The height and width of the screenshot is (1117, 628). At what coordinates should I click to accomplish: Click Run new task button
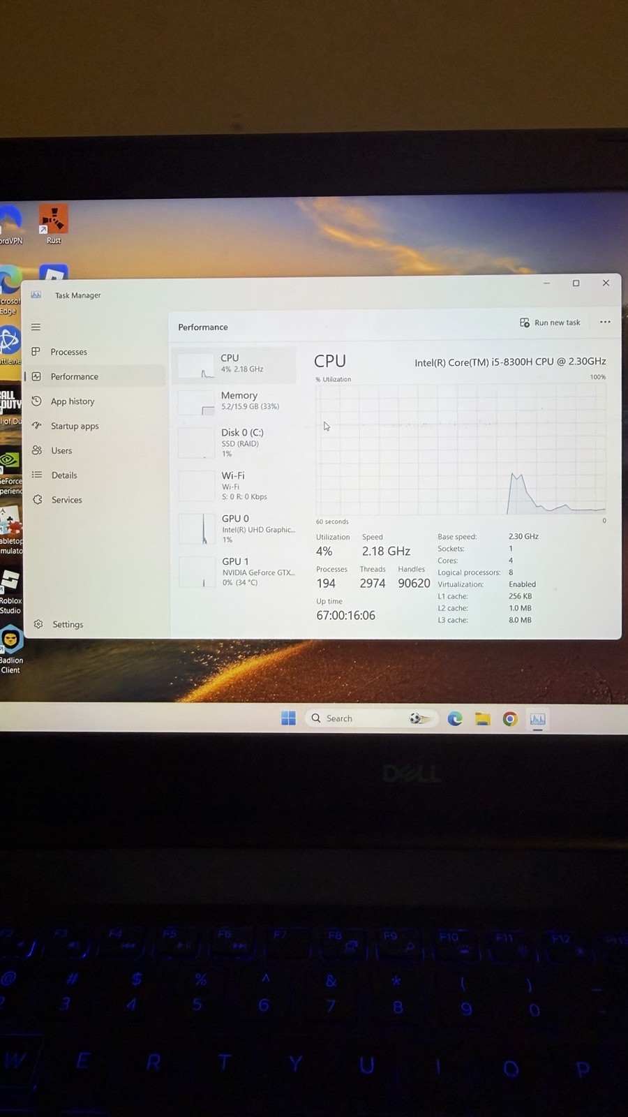[550, 323]
